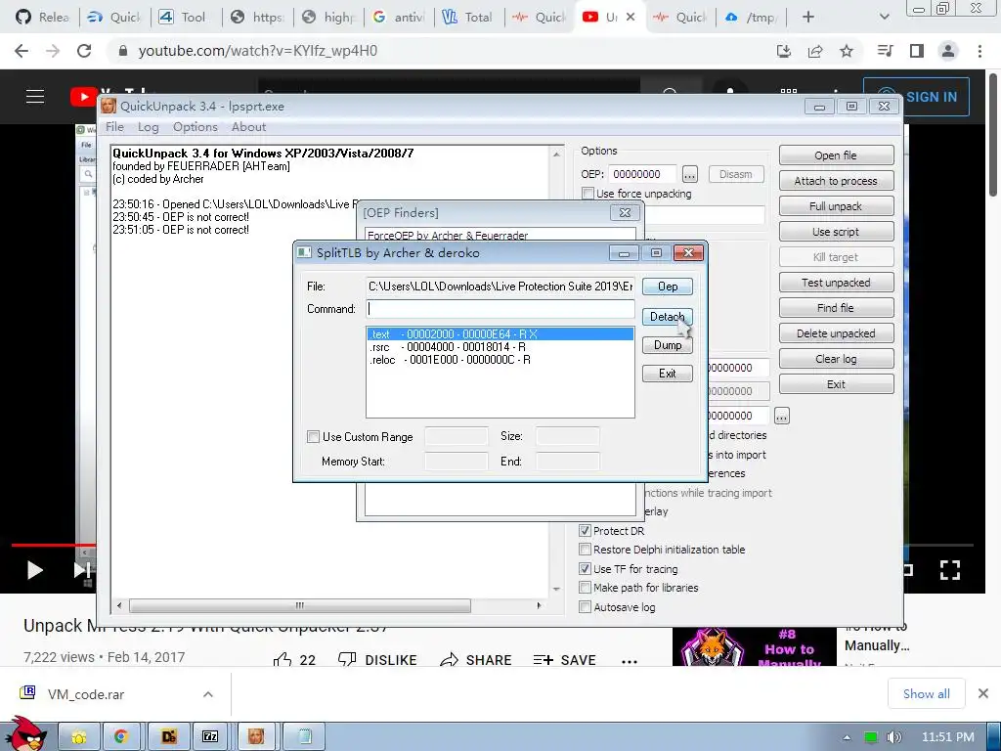Click SHARE under the video

coord(476,660)
